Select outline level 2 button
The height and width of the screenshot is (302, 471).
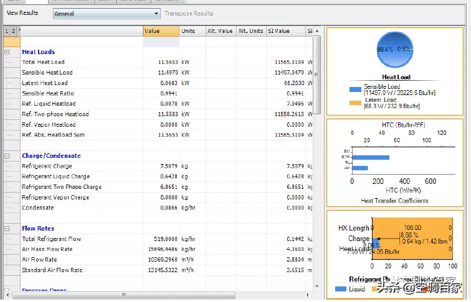click(x=13, y=31)
